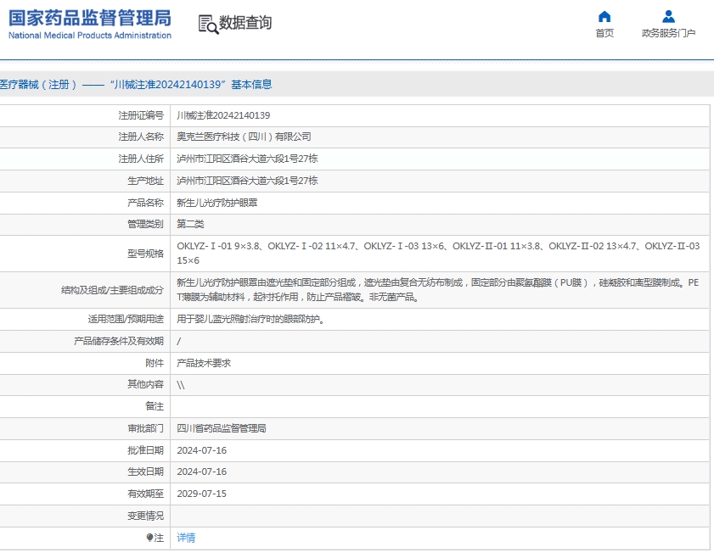Click the 首页 label
714x558 pixels.
[604, 33]
